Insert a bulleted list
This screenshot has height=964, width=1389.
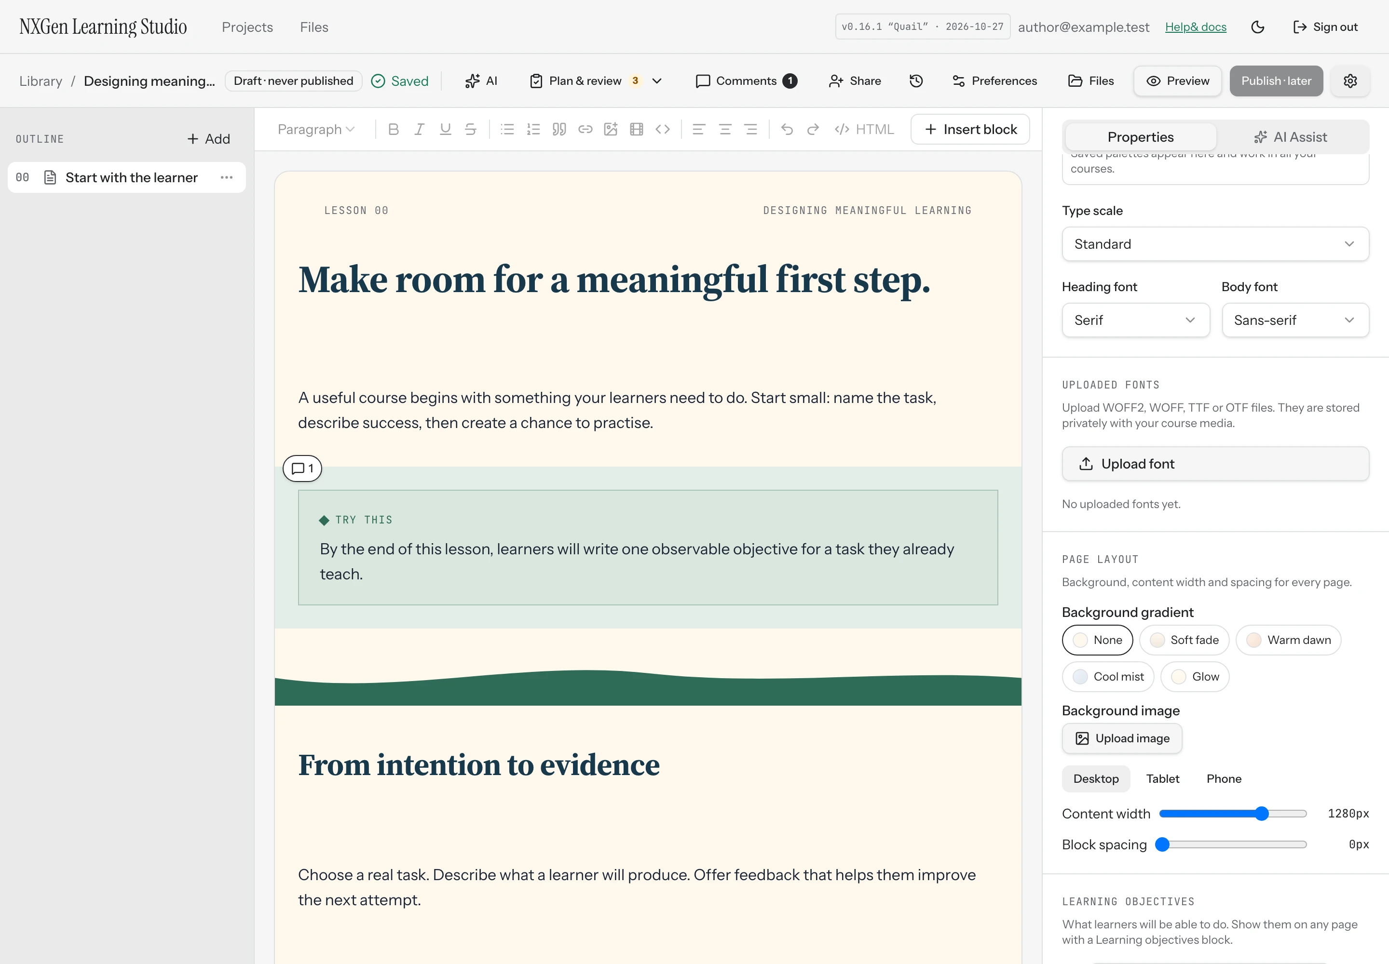coord(507,129)
